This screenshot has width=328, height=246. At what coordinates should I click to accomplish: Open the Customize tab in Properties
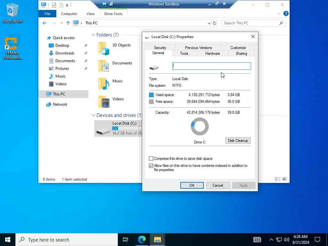point(238,48)
